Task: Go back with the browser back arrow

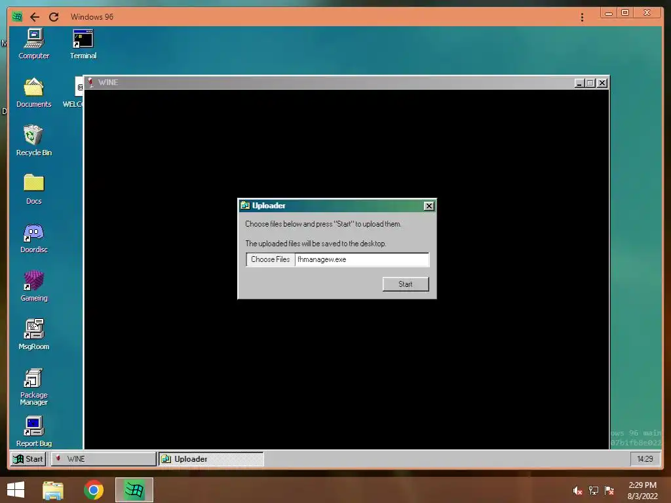Action: [x=35, y=16]
